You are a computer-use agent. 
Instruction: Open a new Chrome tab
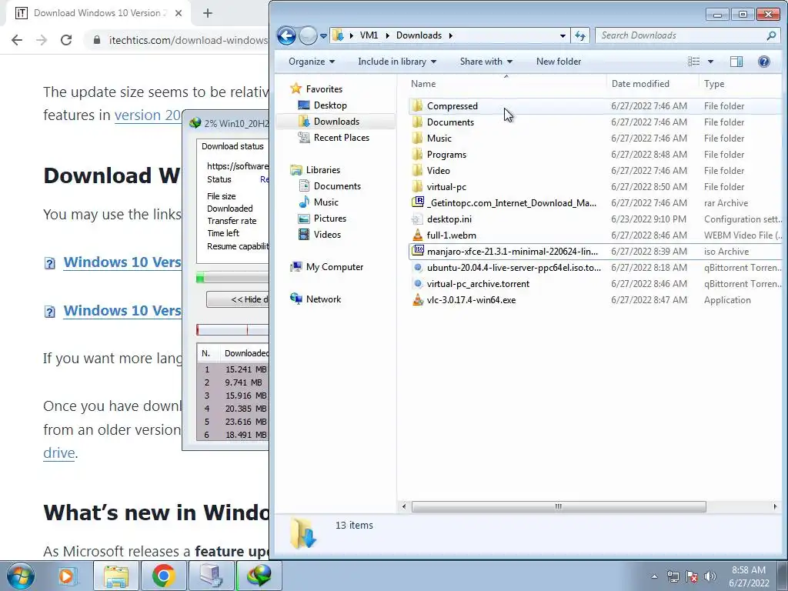click(x=208, y=14)
